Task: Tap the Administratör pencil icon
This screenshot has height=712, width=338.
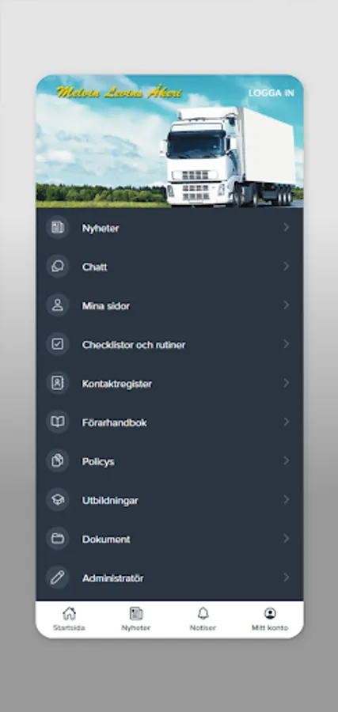Action: (58, 578)
